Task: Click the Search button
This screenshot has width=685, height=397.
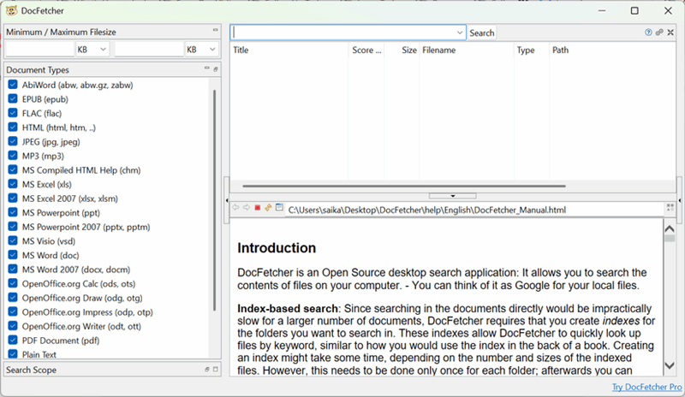Action: (482, 33)
